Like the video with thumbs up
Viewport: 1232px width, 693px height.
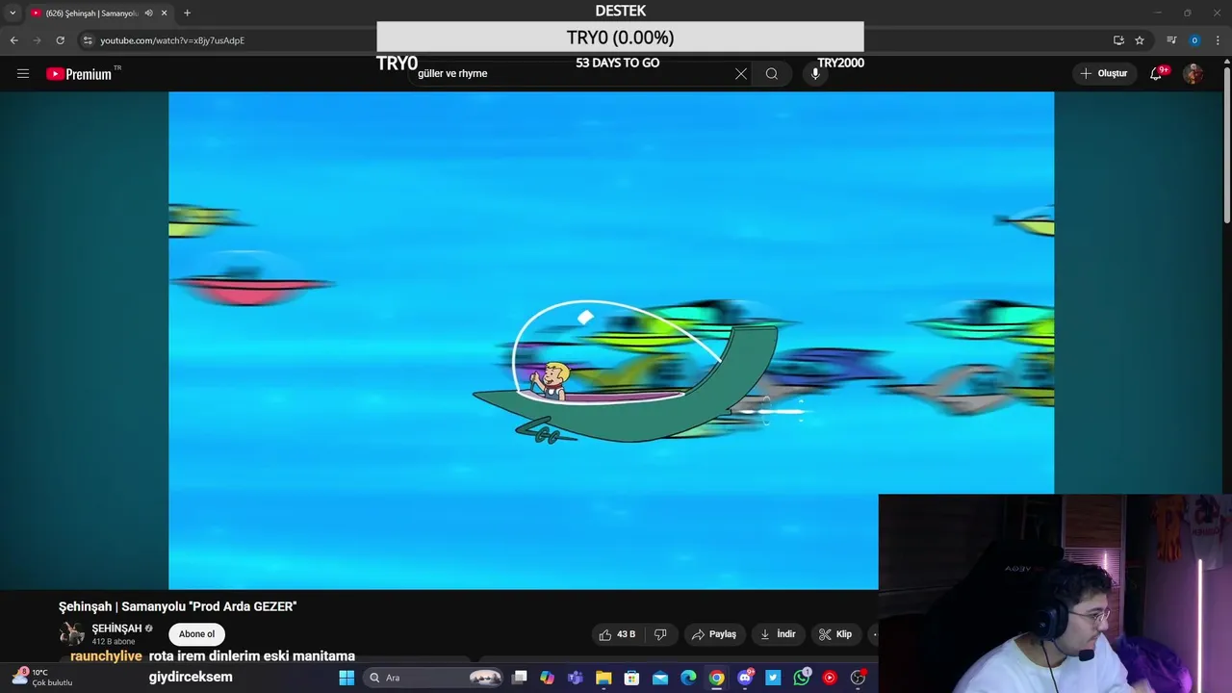pos(618,634)
